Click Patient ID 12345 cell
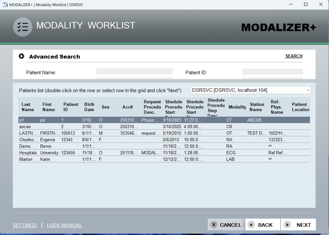The image size is (329, 235). [67, 140]
